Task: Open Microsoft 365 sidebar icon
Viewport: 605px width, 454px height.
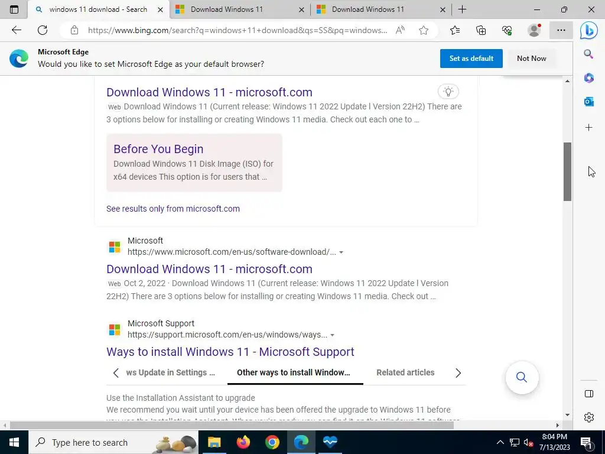Action: (588, 78)
